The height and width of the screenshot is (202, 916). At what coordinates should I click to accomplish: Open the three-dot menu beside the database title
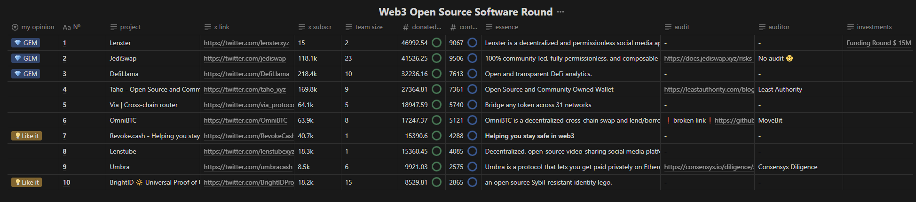[561, 12]
